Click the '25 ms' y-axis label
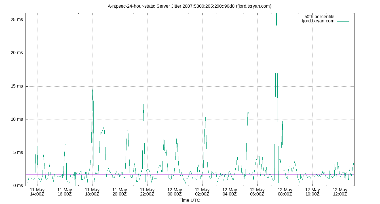This screenshot has width=380, height=204. (x=17, y=20)
